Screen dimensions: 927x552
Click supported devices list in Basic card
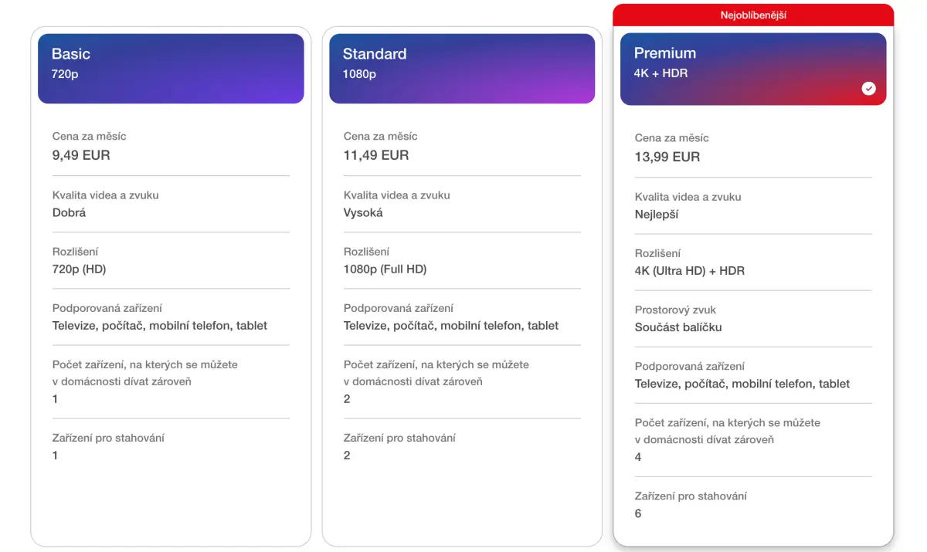tap(160, 325)
